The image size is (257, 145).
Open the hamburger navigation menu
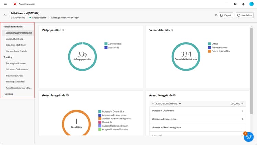tap(5, 4)
